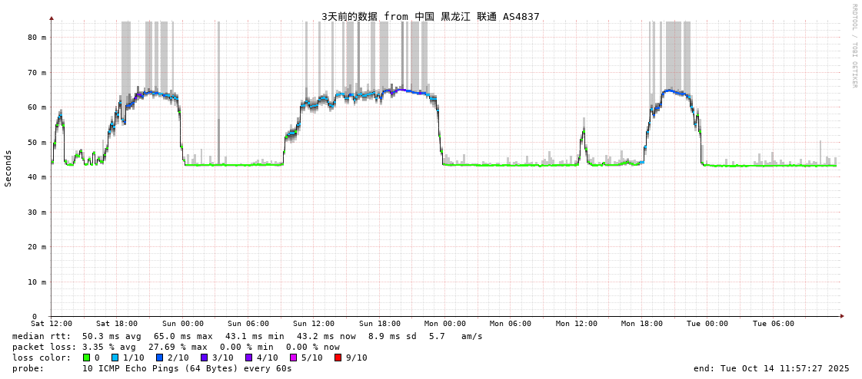
Task: Click the Mon 12:00 time axis label
Action: (576, 324)
